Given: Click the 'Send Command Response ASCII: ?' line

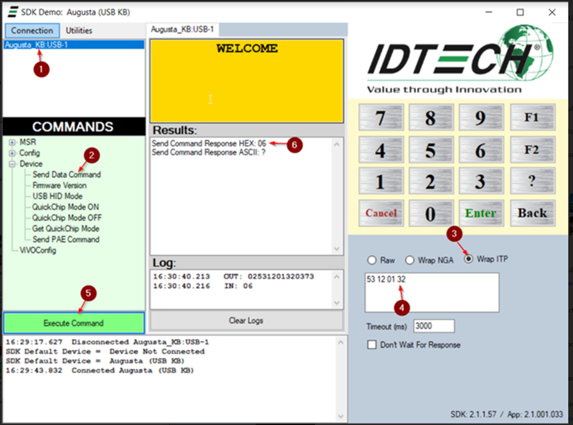Looking at the screenshot, I should (x=209, y=152).
